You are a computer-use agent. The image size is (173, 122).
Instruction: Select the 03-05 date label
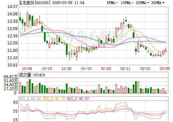point(165,69)
